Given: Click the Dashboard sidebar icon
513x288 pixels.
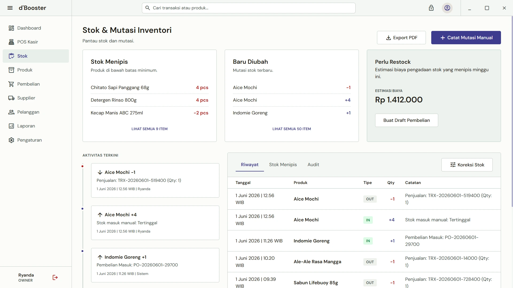Looking at the screenshot, I should point(11,28).
